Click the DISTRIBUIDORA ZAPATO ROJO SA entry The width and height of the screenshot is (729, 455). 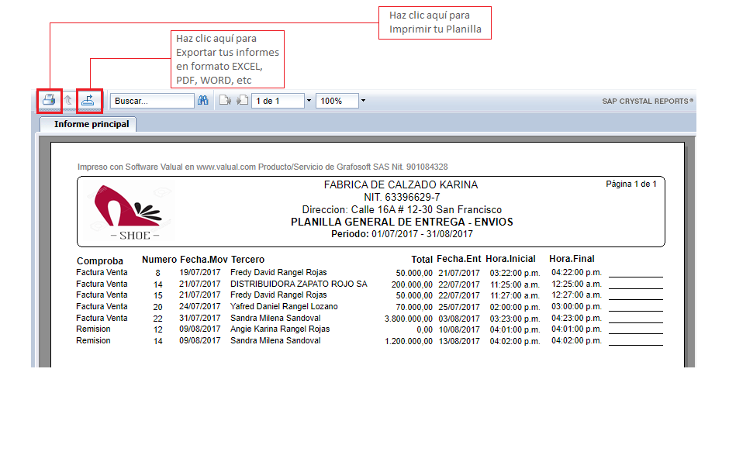coord(299,284)
